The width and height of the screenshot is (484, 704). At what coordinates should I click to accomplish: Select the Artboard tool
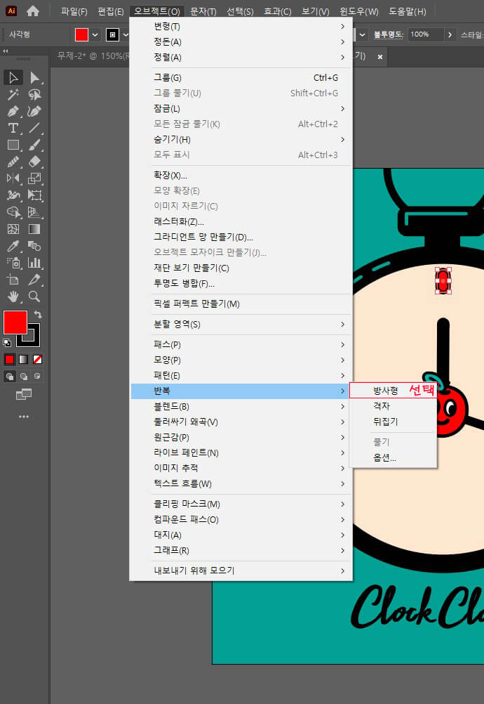pos(13,280)
